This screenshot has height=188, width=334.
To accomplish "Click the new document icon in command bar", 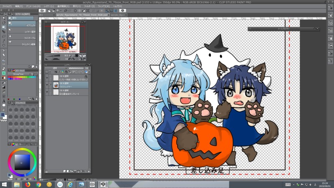I will tap(49, 11).
